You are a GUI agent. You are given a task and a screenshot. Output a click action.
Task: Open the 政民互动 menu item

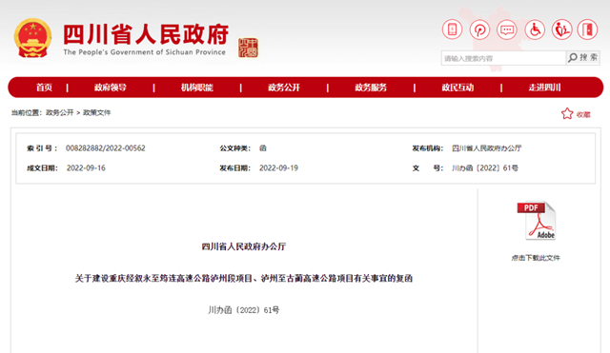coord(457,88)
